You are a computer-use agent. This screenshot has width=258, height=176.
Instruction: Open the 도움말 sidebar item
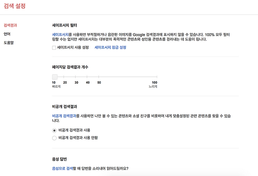[9, 43]
